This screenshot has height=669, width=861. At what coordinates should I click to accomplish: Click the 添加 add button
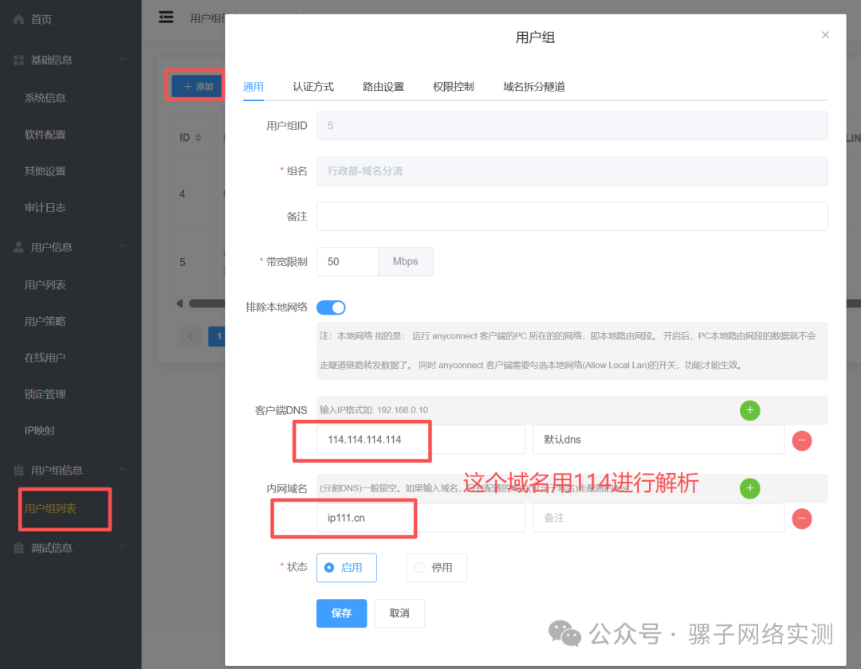point(195,84)
